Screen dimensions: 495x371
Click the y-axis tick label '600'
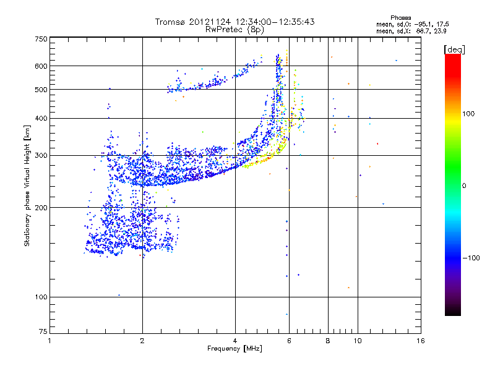point(41,66)
